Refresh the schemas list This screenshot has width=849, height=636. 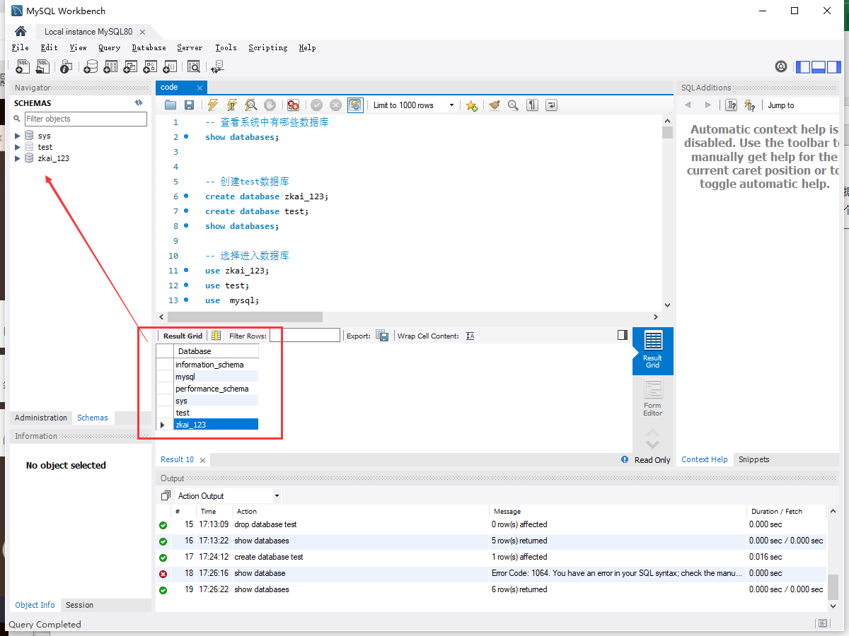click(x=139, y=103)
